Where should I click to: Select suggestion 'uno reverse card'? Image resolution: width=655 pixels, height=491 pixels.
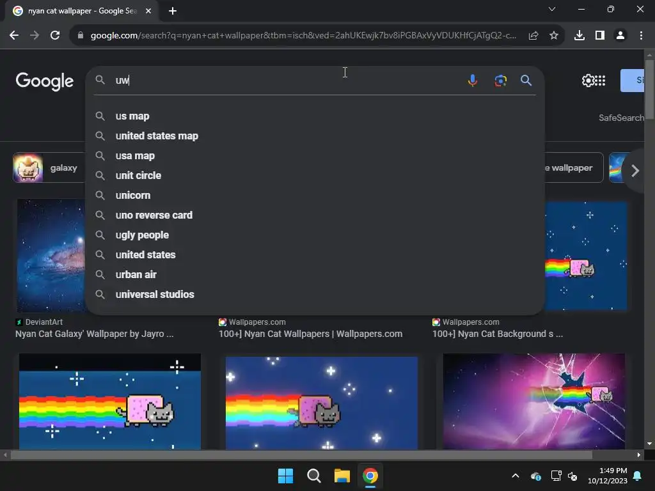[x=315, y=215]
